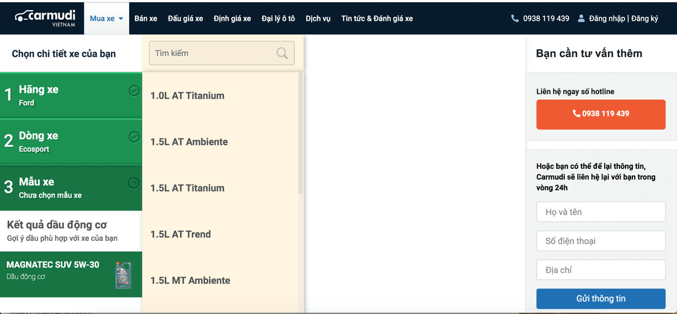The height and width of the screenshot is (314, 677).
Task: Click the phone icon in header
Action: point(515,19)
